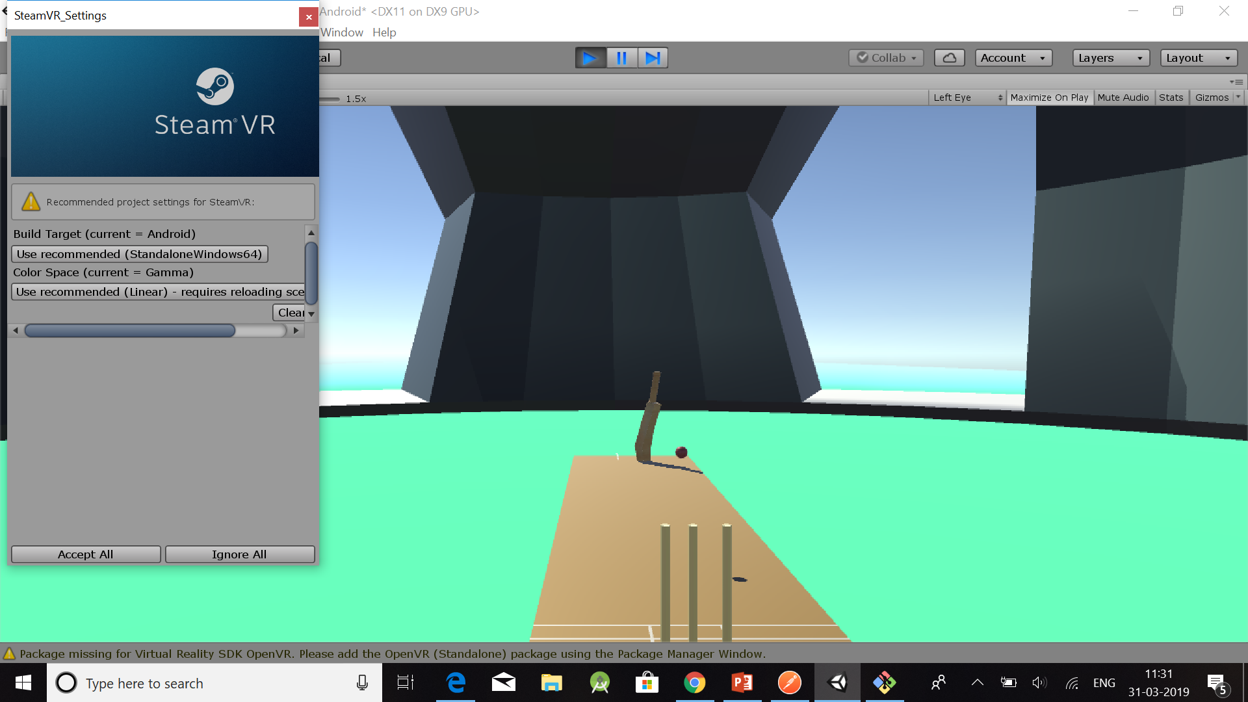Viewport: 1248px width, 702px height.
Task: Toggle the Stats overlay
Action: point(1171,97)
